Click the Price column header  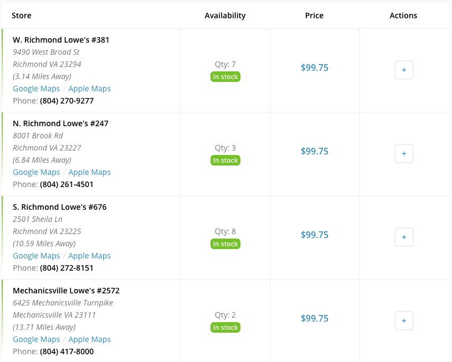(314, 15)
